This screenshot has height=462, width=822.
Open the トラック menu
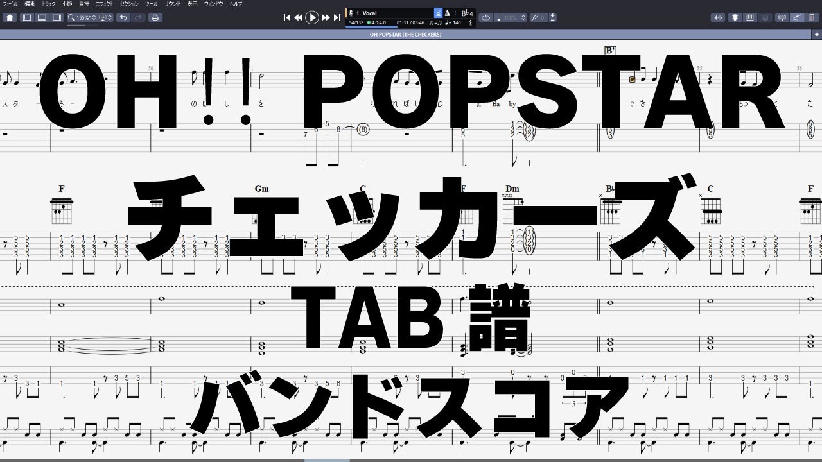coord(49,4)
